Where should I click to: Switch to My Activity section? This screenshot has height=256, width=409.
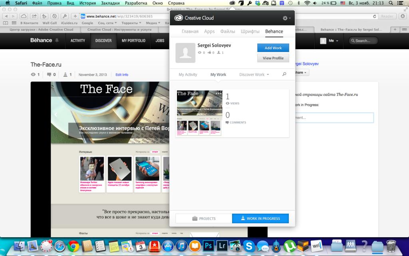[x=188, y=74]
